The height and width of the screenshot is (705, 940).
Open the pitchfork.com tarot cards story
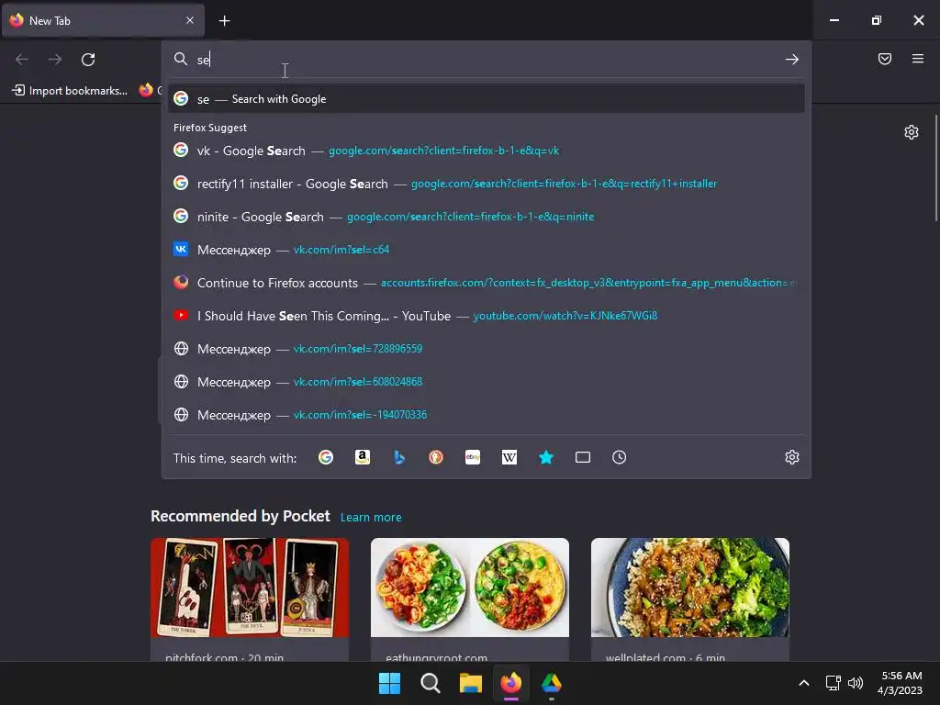coord(250,599)
